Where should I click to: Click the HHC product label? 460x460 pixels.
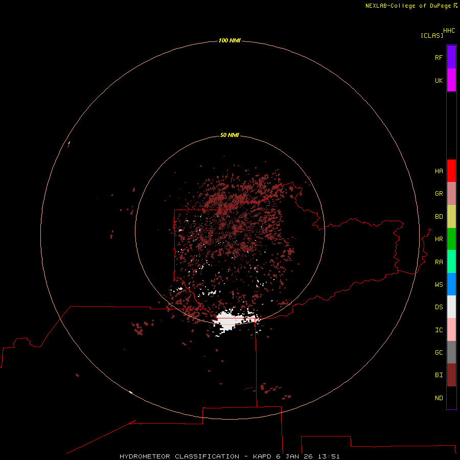click(x=449, y=31)
